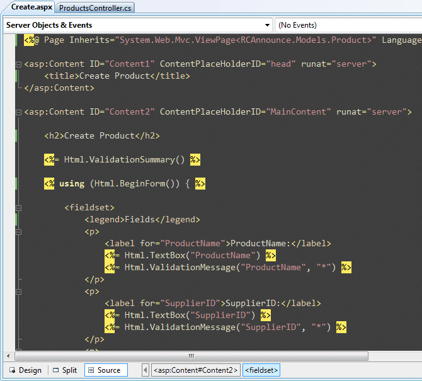The height and width of the screenshot is (381, 422).
Task: Open the ProductsController.cs tab
Action: click(95, 8)
